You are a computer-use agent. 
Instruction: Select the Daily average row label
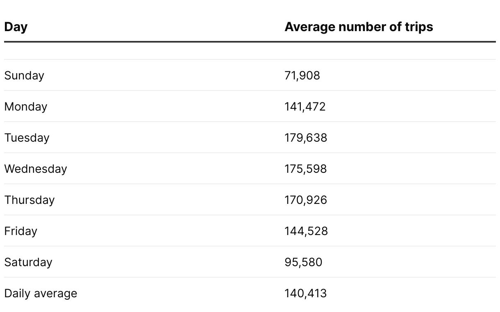point(41,294)
